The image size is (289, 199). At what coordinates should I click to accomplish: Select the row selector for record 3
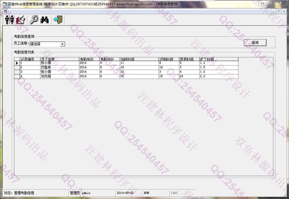tap(17, 72)
